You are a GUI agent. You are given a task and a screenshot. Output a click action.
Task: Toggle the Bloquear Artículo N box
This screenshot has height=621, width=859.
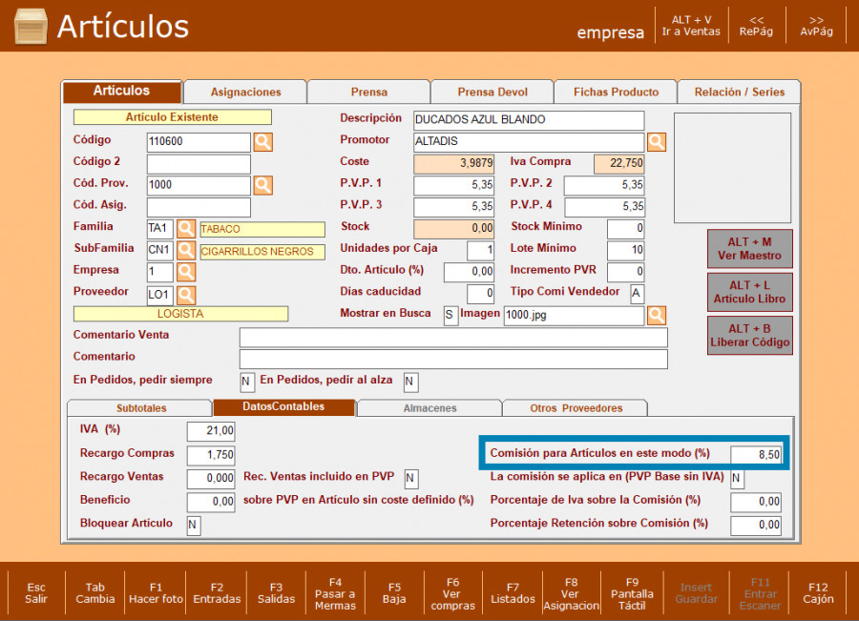tap(194, 526)
